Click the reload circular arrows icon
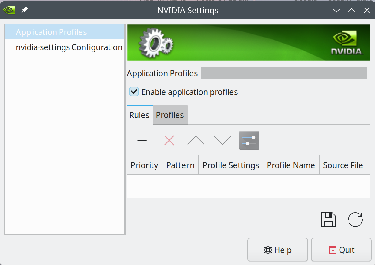The image size is (375, 265). 355,220
